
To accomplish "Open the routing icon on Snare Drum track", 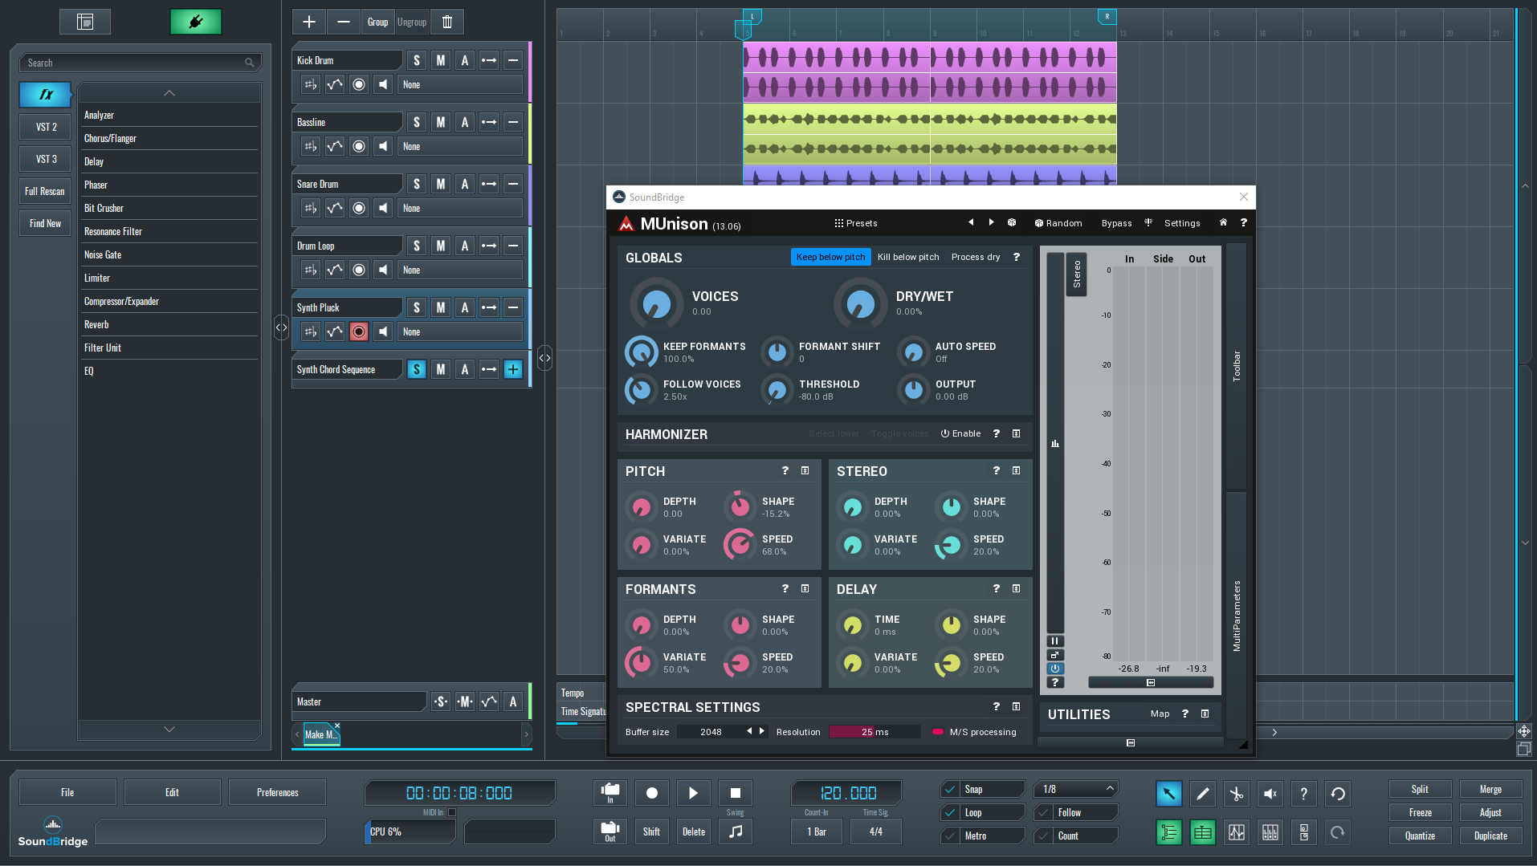I will (x=489, y=184).
